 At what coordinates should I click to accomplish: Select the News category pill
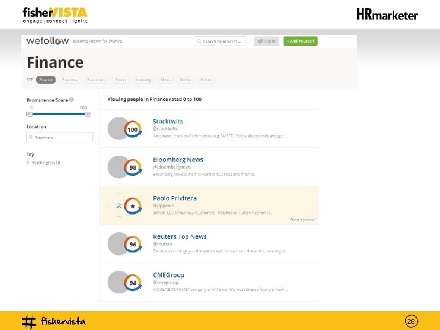166,79
